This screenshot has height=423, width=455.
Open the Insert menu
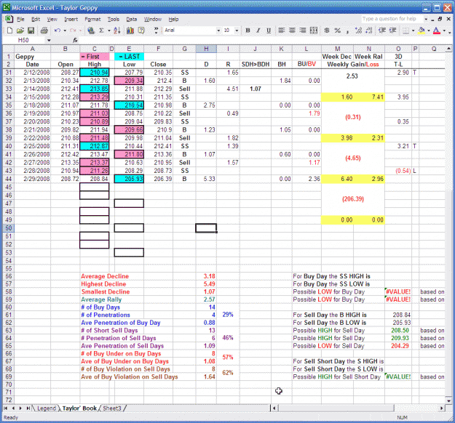[71, 20]
